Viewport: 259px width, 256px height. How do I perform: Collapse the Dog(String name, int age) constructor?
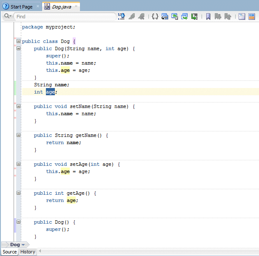(19, 48)
